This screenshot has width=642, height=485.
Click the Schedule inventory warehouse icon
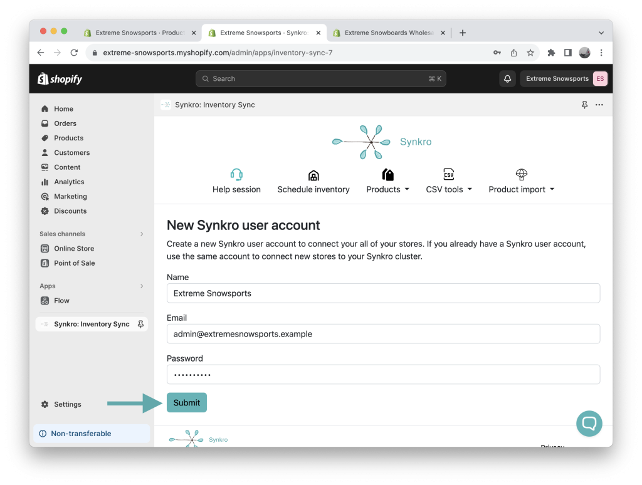313,175
